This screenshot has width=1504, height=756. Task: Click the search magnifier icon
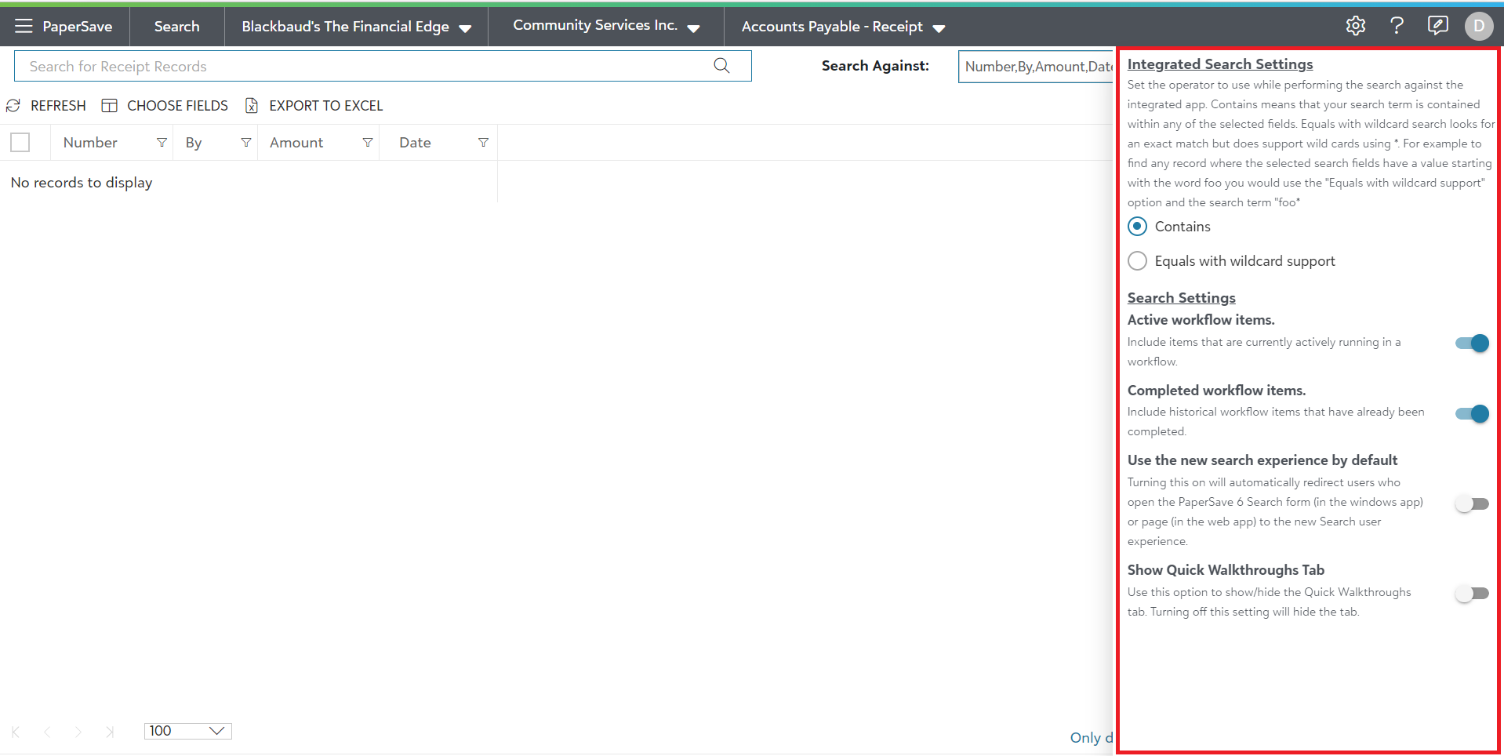point(721,66)
